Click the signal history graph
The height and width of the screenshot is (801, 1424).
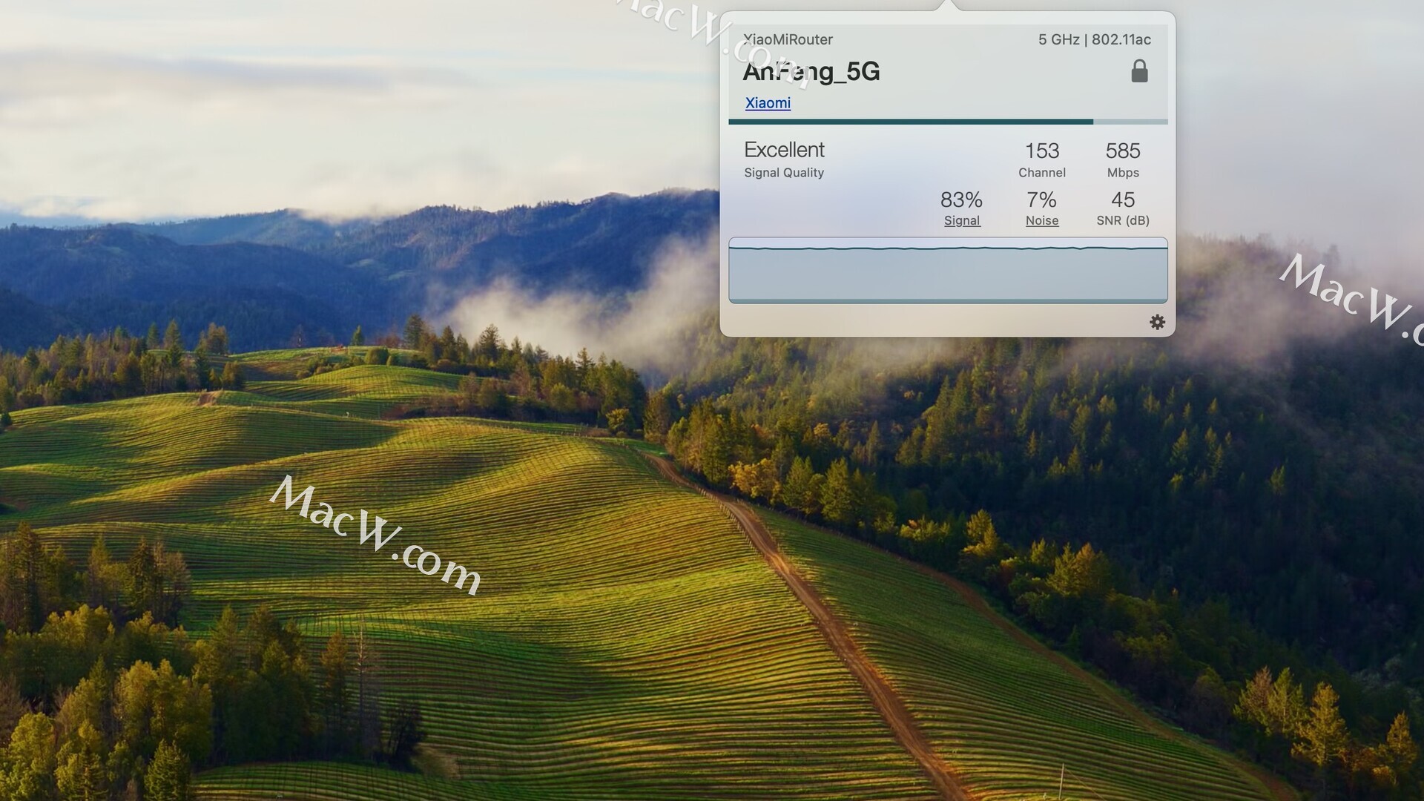[x=947, y=271]
